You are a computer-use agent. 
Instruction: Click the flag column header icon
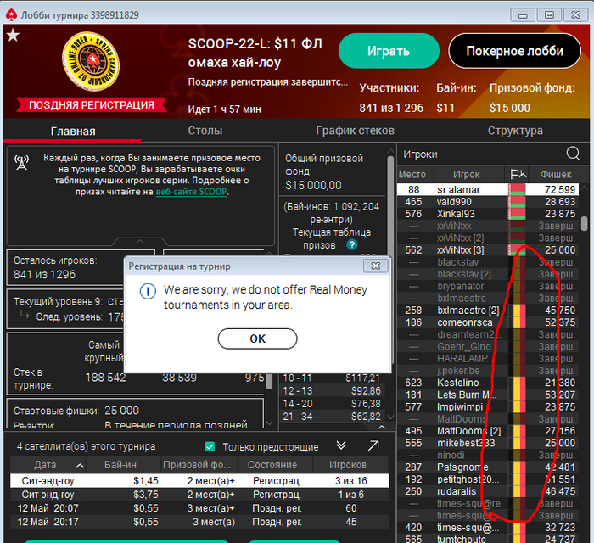[x=518, y=175]
